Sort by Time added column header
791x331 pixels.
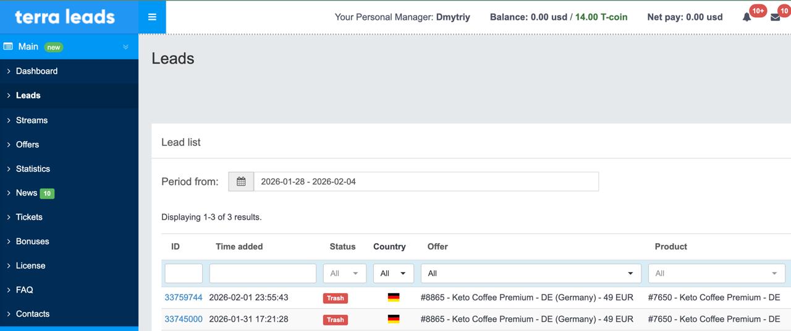(x=239, y=246)
